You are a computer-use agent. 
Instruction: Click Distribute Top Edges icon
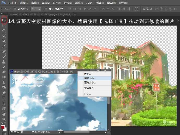pos(103,9)
